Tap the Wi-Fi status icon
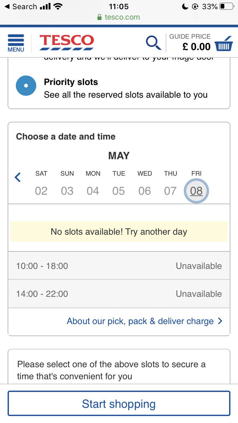Screen dimensions: 238x423 [58, 7]
